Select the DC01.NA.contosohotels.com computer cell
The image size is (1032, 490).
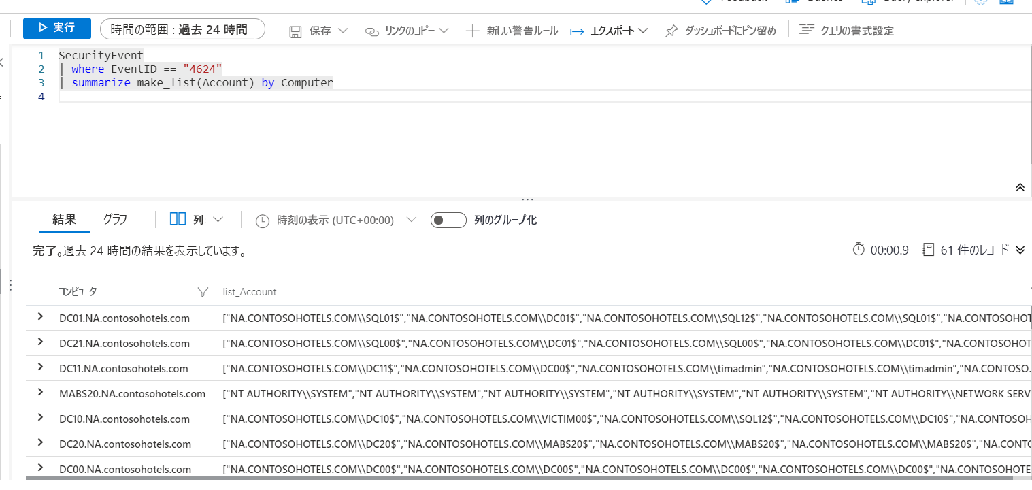click(124, 318)
